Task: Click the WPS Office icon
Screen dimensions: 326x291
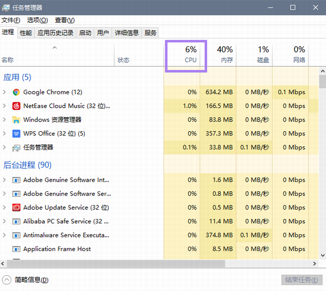Action: click(x=16, y=133)
